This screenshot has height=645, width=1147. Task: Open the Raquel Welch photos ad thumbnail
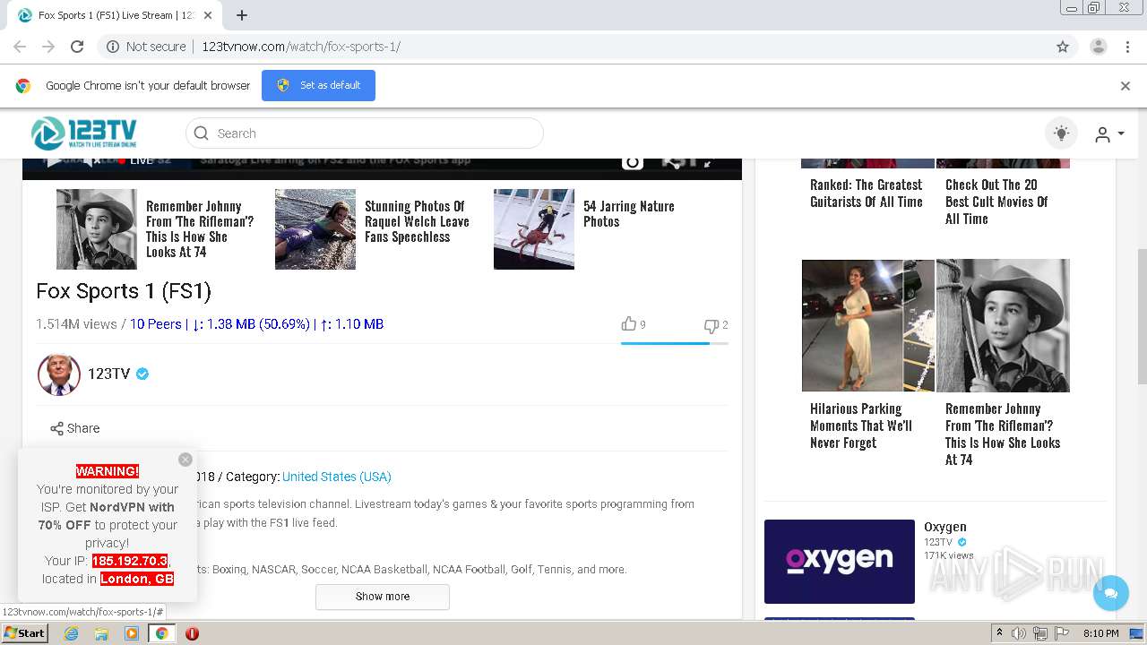315,229
